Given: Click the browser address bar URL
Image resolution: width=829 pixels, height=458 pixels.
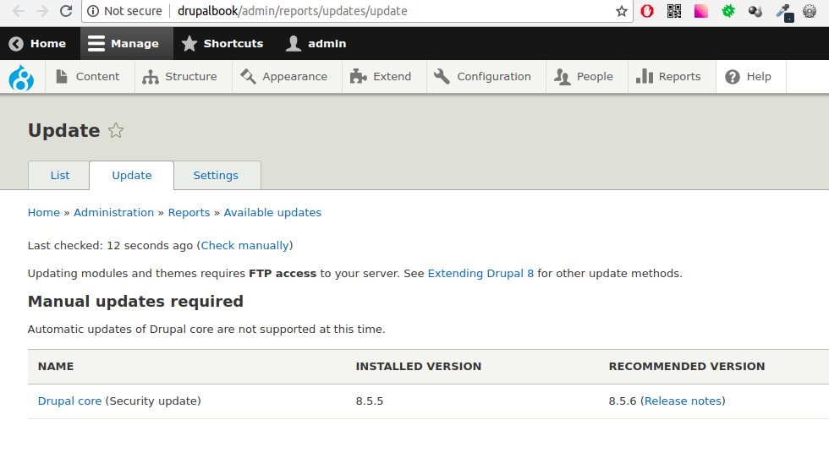Looking at the screenshot, I should click(x=293, y=11).
